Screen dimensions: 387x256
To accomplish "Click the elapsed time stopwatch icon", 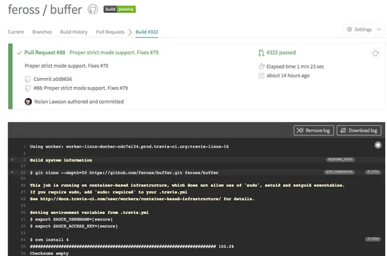I will click(x=261, y=67).
